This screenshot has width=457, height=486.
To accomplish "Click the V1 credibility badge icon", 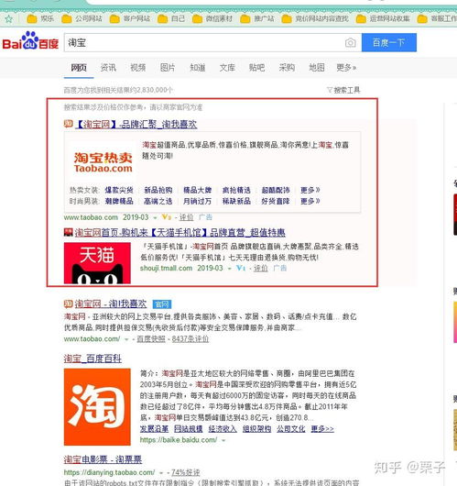I will [241, 268].
